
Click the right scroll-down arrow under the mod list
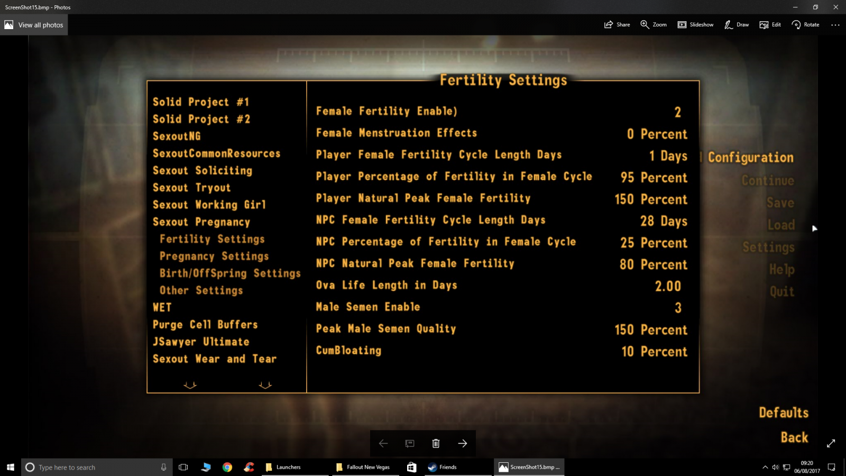[265, 385]
